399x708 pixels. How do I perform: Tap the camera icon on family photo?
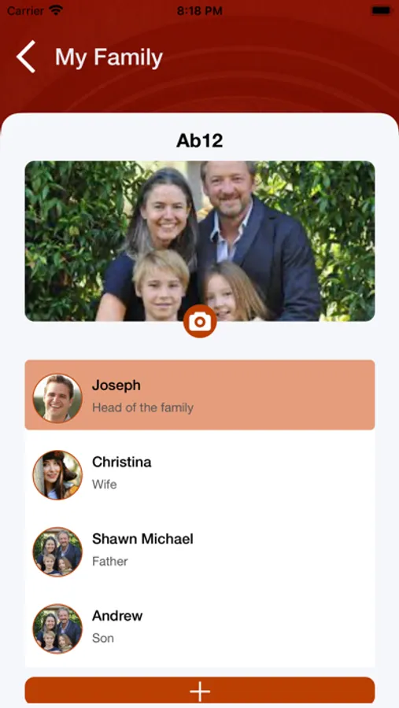tap(200, 322)
